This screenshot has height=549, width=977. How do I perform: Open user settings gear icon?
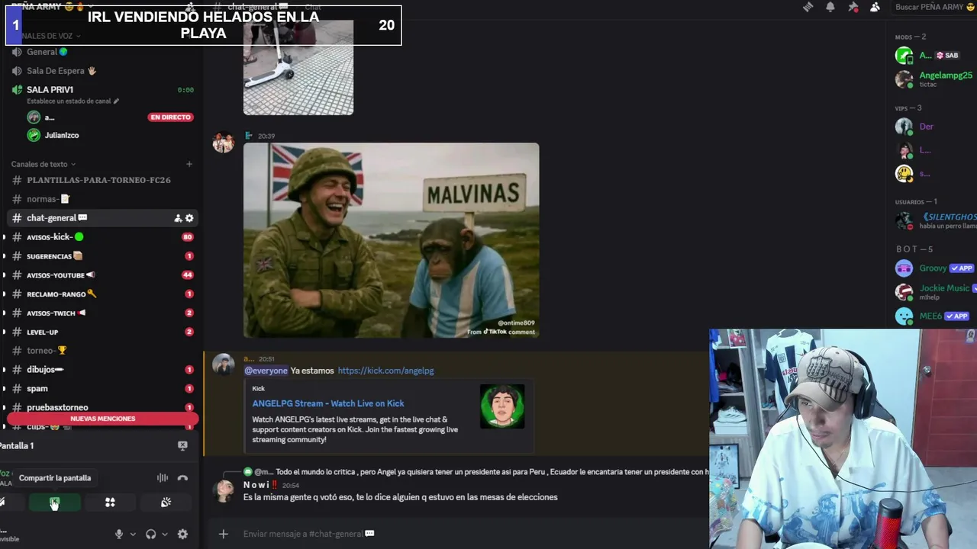(182, 535)
